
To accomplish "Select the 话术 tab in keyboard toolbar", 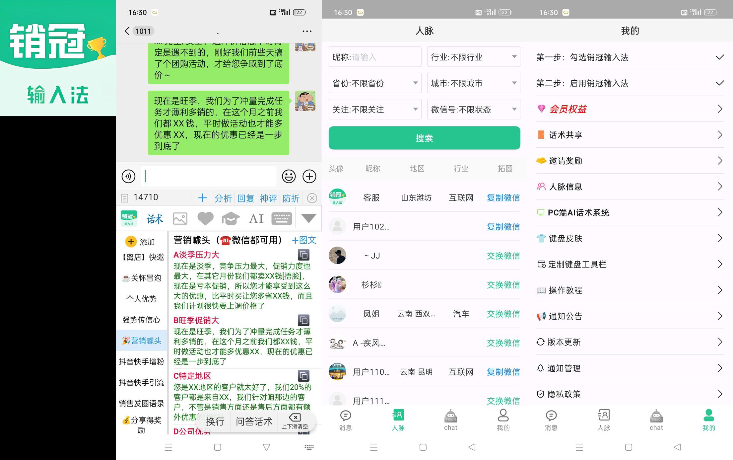I will point(155,219).
